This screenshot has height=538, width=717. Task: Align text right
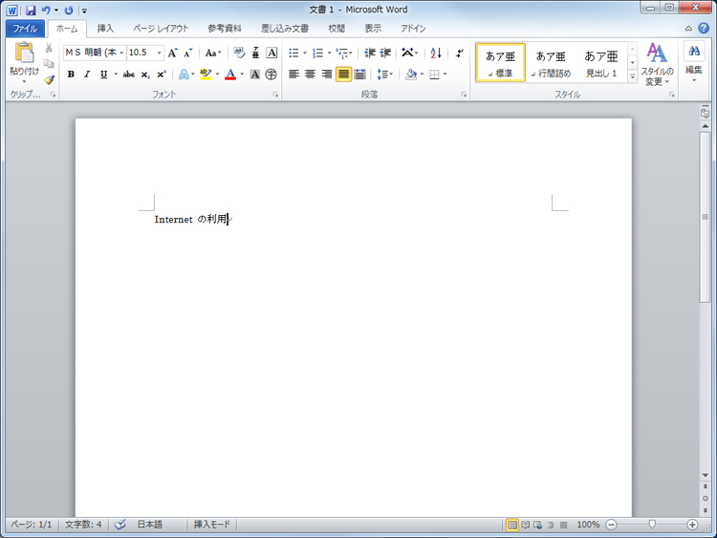pos(327,74)
